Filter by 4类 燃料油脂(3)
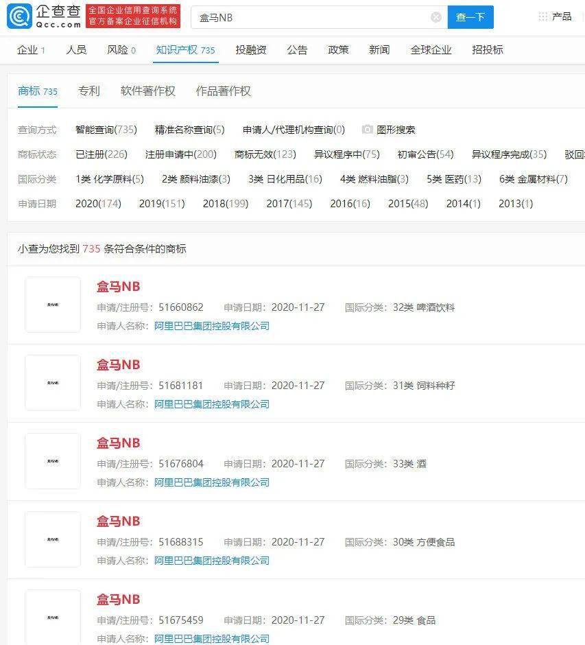This screenshot has height=645, width=585. 374,179
